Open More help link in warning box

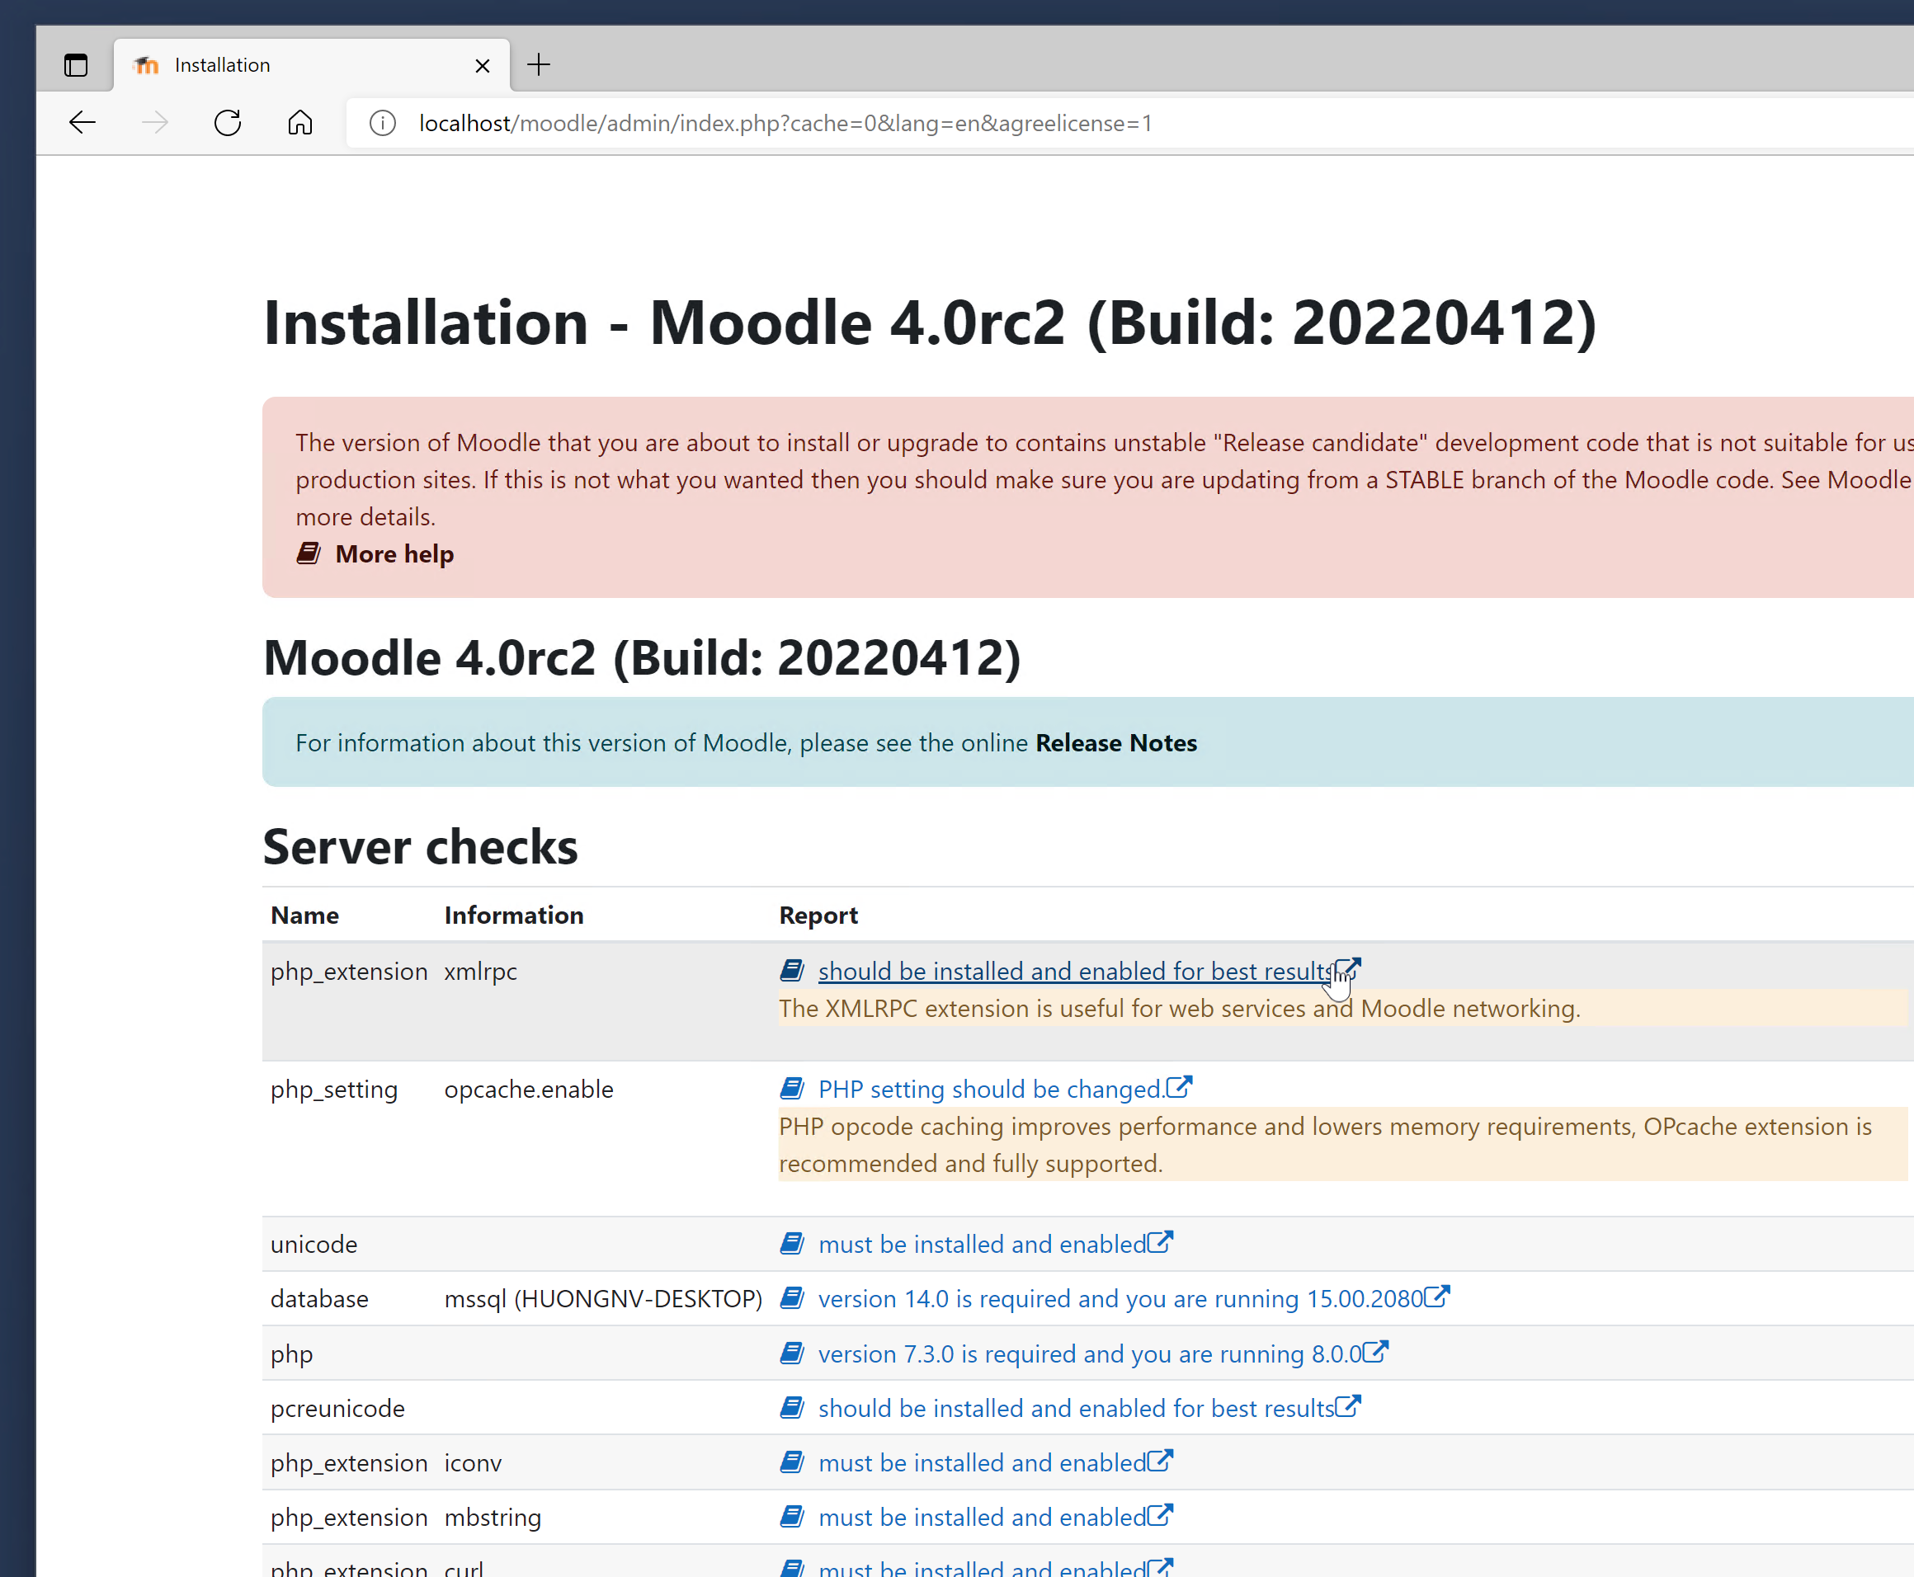coord(394,554)
